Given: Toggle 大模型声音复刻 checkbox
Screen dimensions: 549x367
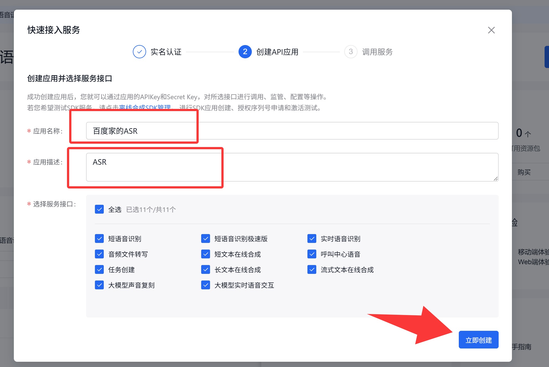Looking at the screenshot, I should [x=99, y=285].
